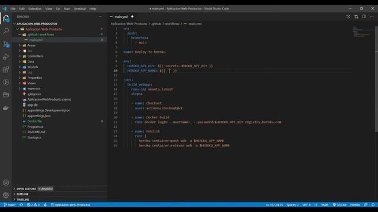The image size is (378, 212).
Task: Click the Split Editor icon
Action: click(x=364, y=16)
